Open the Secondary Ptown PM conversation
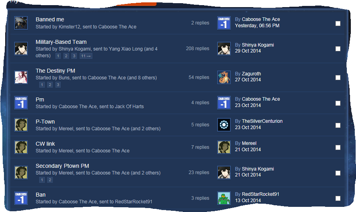This screenshot has width=356, height=212. [62, 166]
